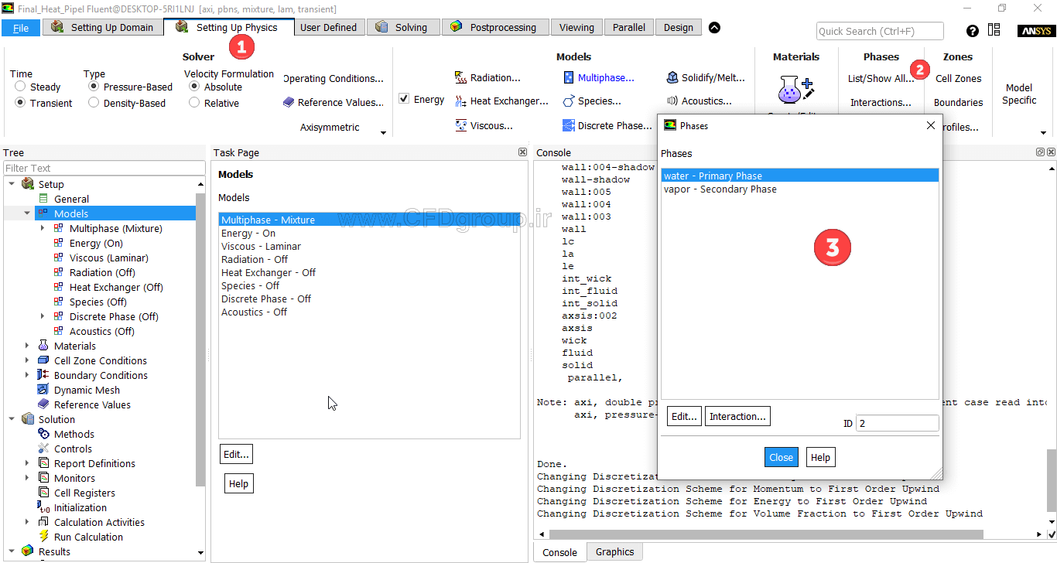Click the Quick Search field
This screenshot has height=563, width=1057.
point(880,31)
